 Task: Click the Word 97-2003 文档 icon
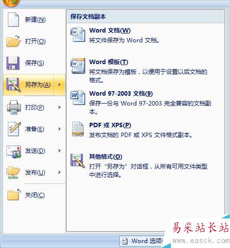tap(78, 98)
